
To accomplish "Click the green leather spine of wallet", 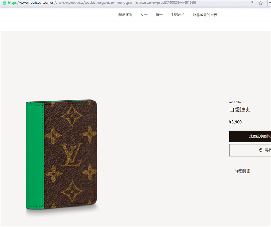I will click(35, 155).
